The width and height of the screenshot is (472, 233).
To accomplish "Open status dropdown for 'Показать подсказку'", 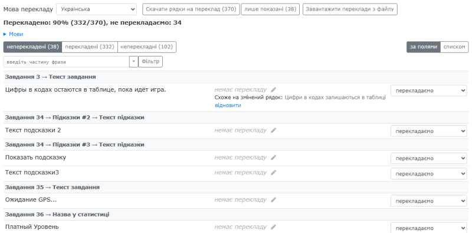I will pos(429,158).
